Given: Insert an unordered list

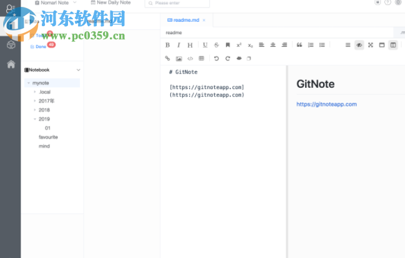Looking at the screenshot, I should point(322,45).
